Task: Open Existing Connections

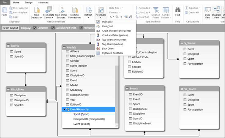Action: (x=75, y=13)
